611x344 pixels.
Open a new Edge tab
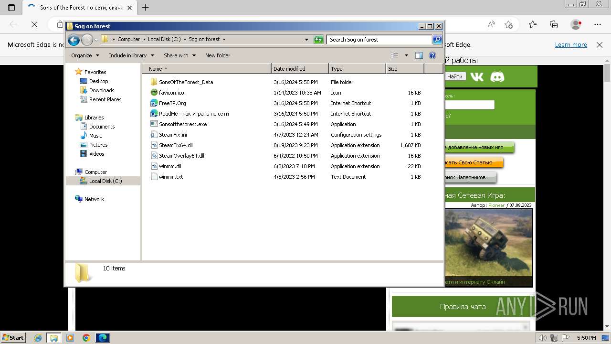click(x=146, y=7)
